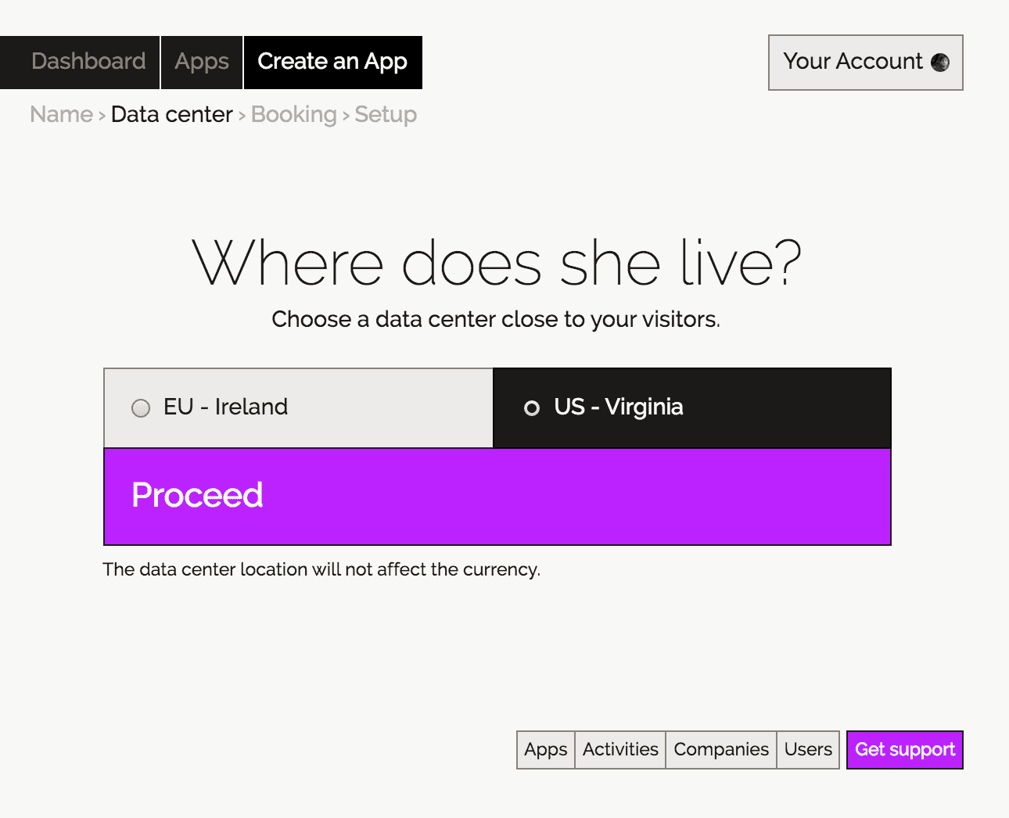The image size is (1009, 818).
Task: Click the Data center breadcrumb step
Action: [172, 114]
